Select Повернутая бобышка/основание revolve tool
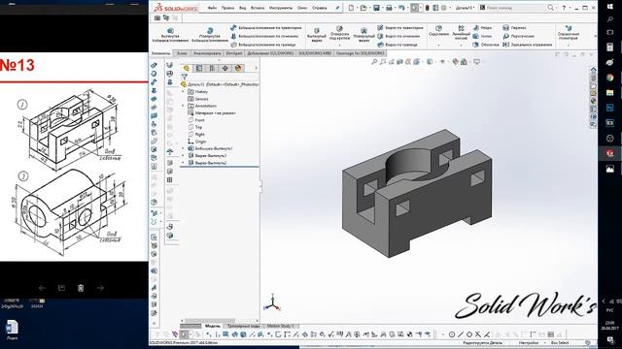 click(x=210, y=35)
